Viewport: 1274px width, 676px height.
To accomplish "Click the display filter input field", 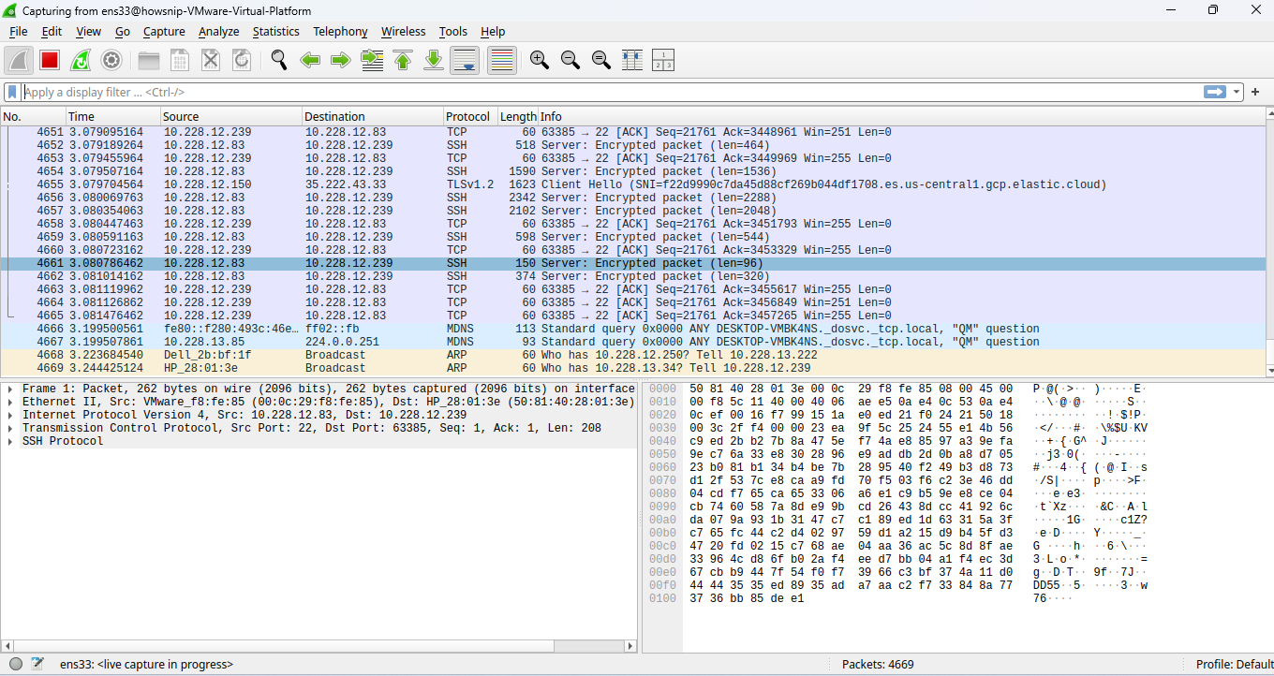I will tap(613, 92).
